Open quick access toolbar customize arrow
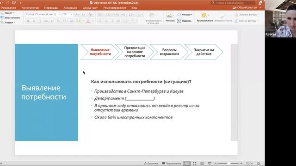Screen dimensions: 296x166 pyautogui.click(x=20, y=3)
